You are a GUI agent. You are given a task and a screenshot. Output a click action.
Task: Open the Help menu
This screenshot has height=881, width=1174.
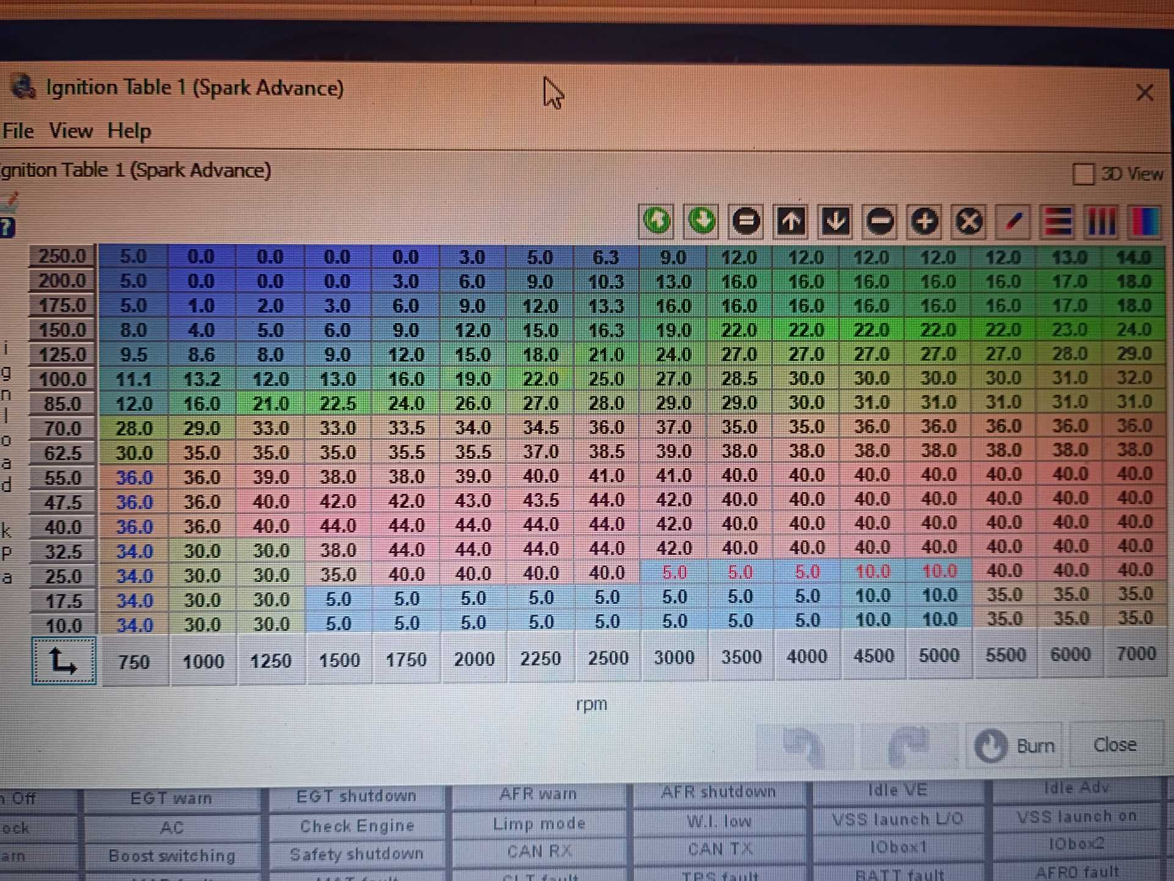(x=129, y=131)
